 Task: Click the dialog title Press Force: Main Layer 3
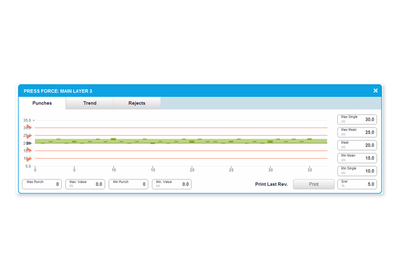[58, 91]
